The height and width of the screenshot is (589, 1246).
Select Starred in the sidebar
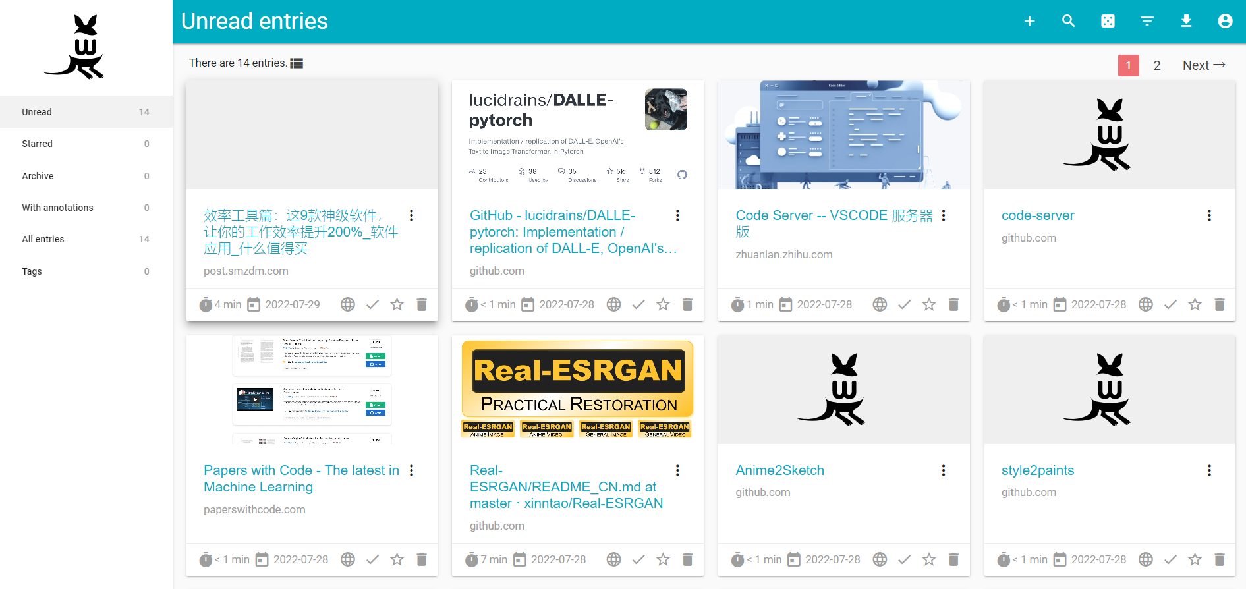coord(86,144)
